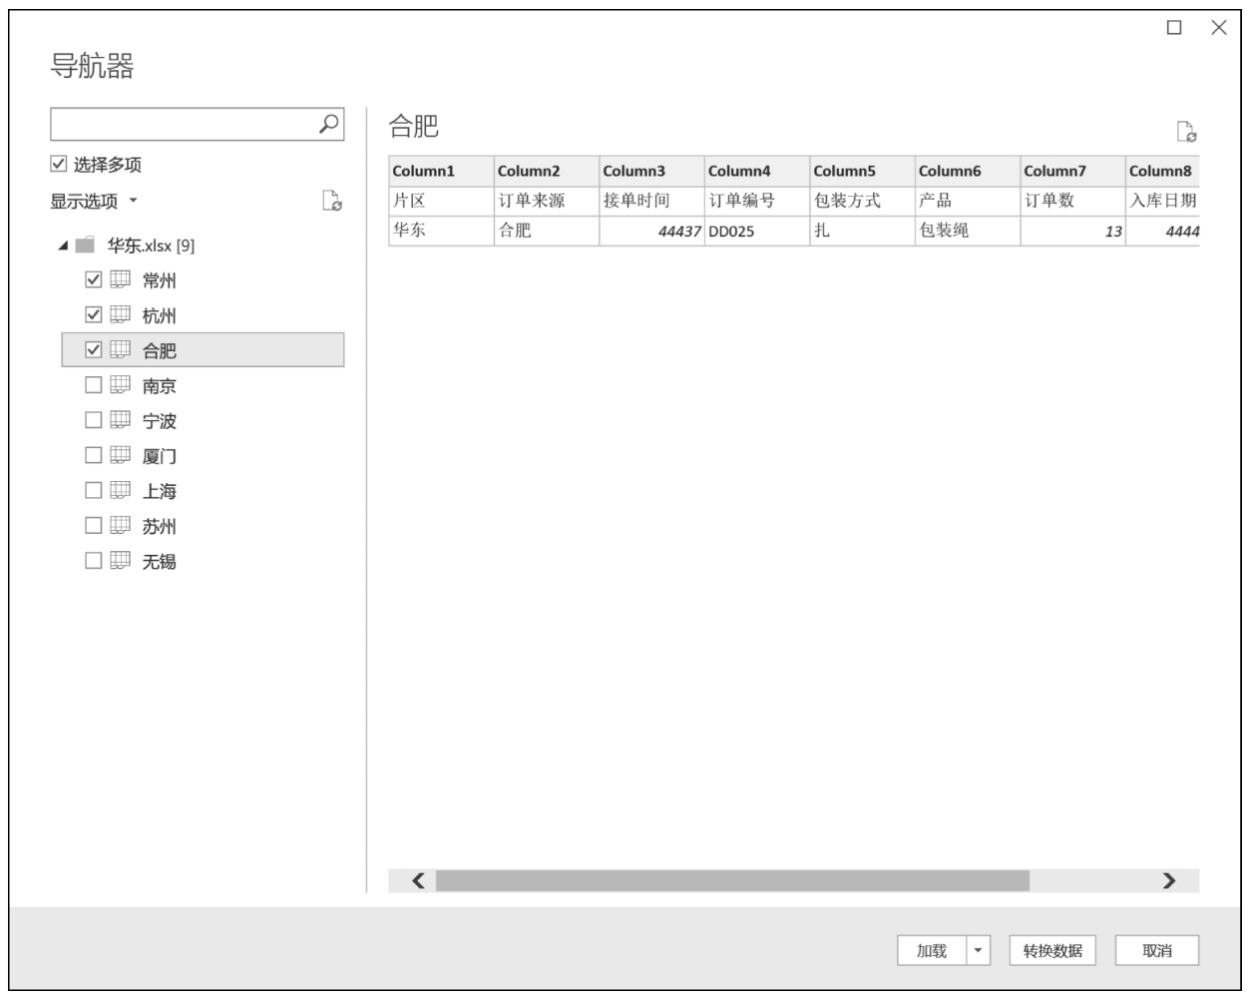This screenshot has width=1251, height=1002.
Task: Collapse the 华东.xlsx tree node
Action: pyautogui.click(x=64, y=246)
